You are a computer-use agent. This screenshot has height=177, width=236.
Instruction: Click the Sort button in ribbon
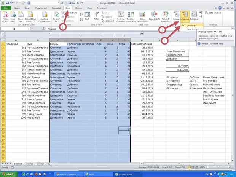point(87,17)
